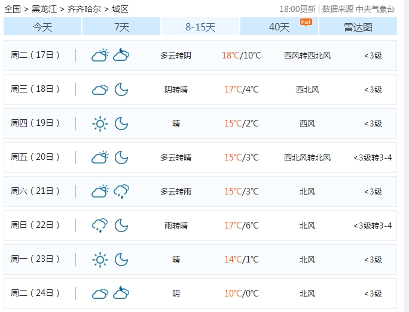The image size is (409, 312).
Task: Open the 雷达图 tab
Action: click(x=358, y=26)
